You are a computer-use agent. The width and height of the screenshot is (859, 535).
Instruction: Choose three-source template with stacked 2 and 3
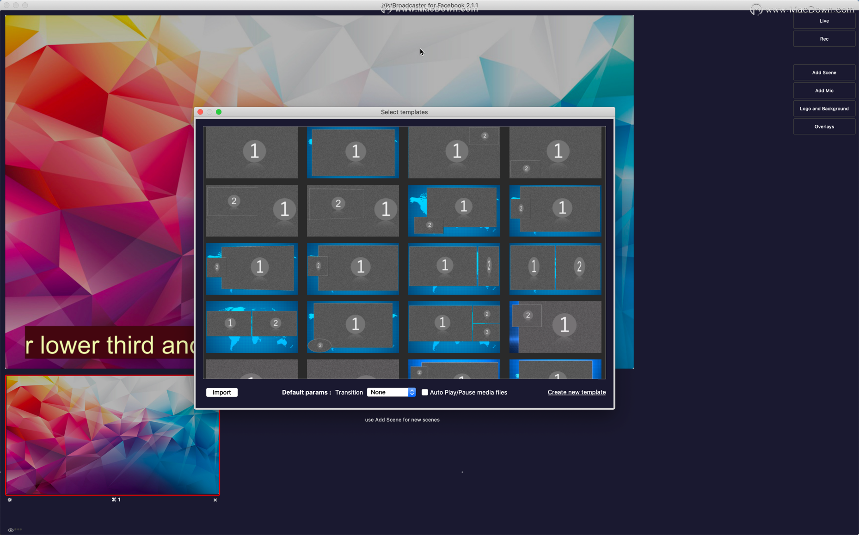(454, 327)
